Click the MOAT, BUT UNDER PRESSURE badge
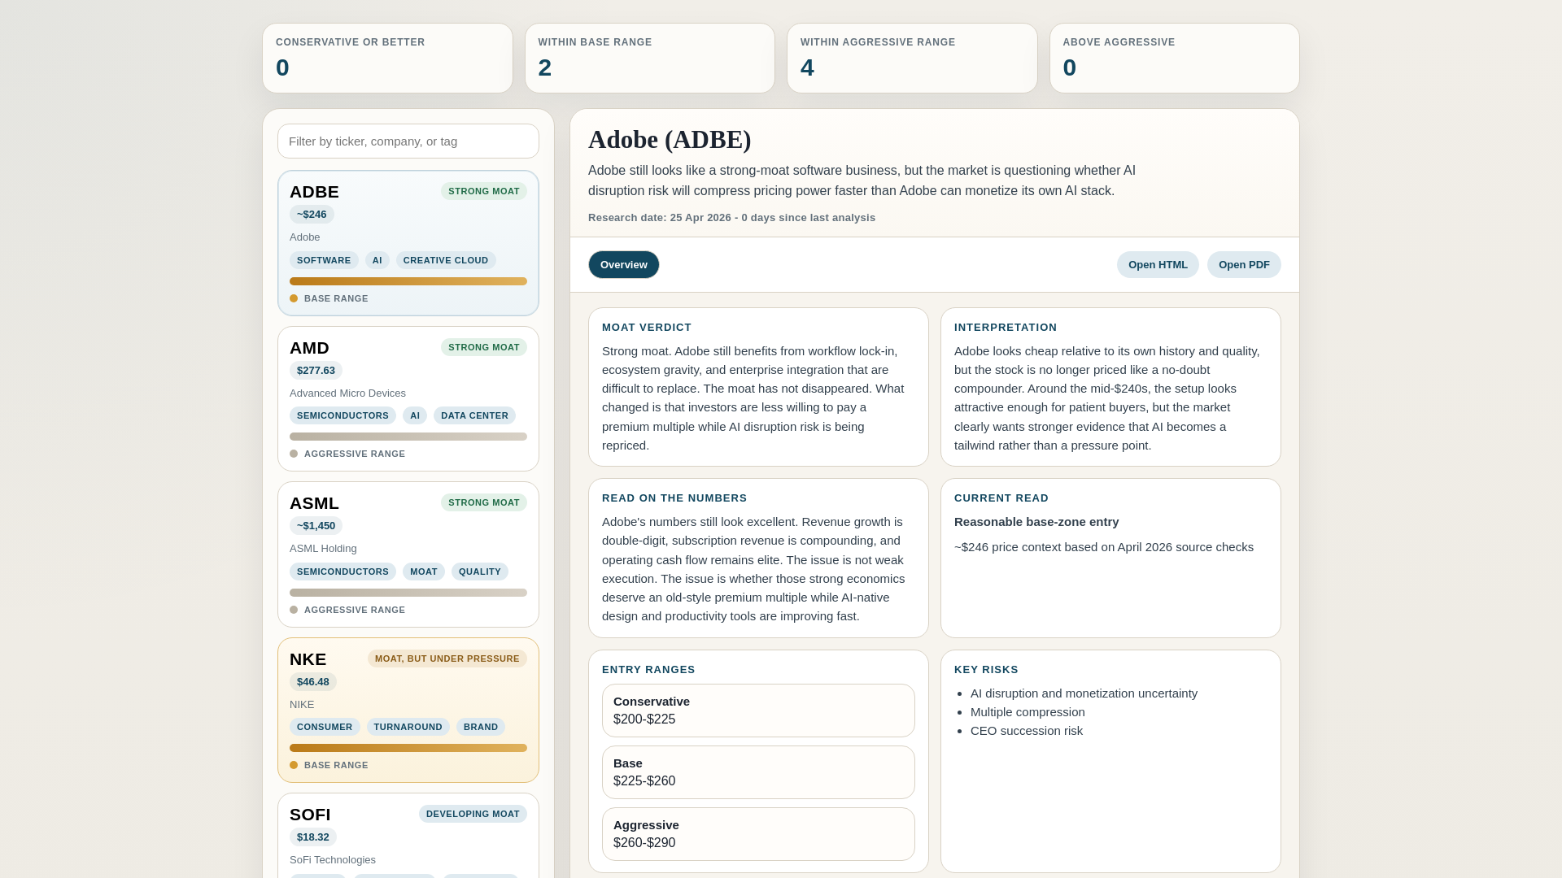Image resolution: width=1562 pixels, height=878 pixels. [x=447, y=658]
